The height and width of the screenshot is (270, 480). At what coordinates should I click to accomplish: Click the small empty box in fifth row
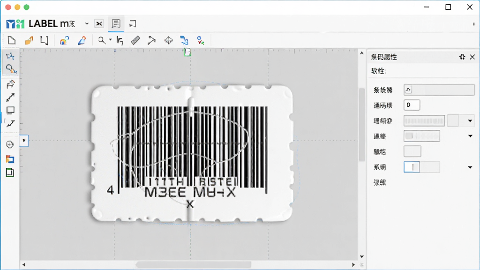coord(412,151)
